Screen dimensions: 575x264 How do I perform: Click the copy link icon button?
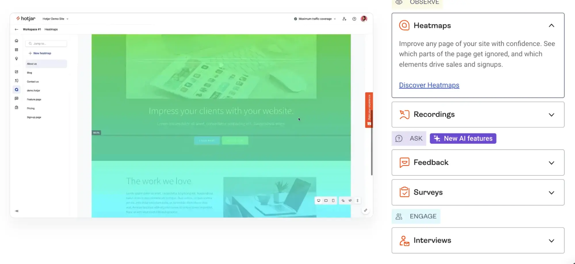pyautogui.click(x=366, y=211)
